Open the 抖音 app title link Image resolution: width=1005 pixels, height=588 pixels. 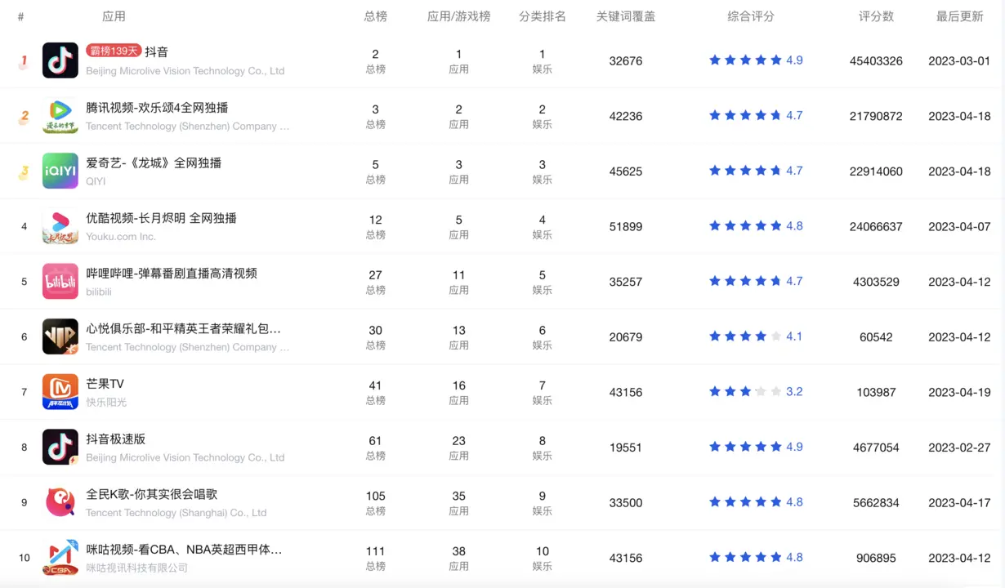156,51
